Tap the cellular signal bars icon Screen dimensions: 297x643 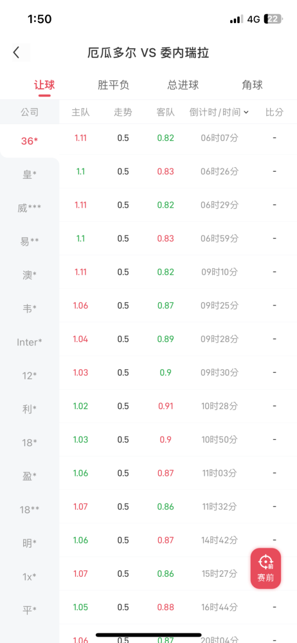tap(236, 19)
